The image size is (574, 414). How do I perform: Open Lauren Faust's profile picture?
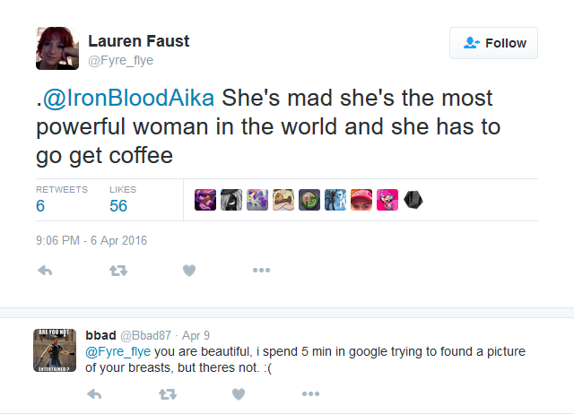57,48
